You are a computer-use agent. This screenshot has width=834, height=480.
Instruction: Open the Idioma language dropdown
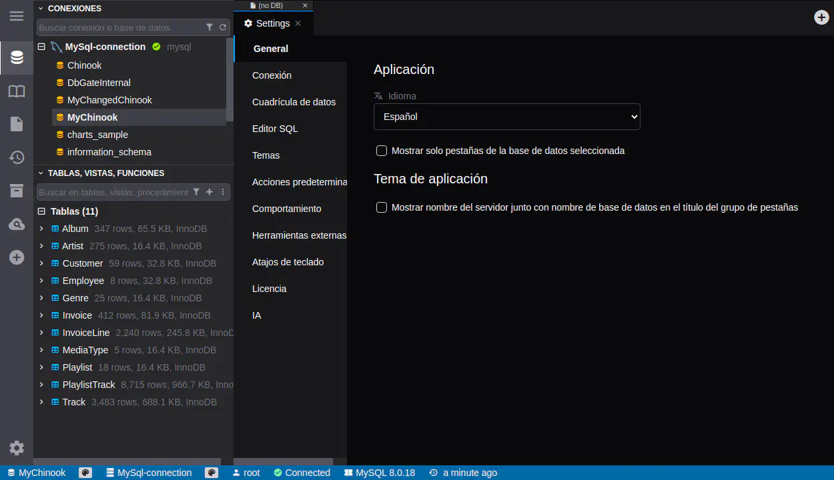(x=506, y=117)
